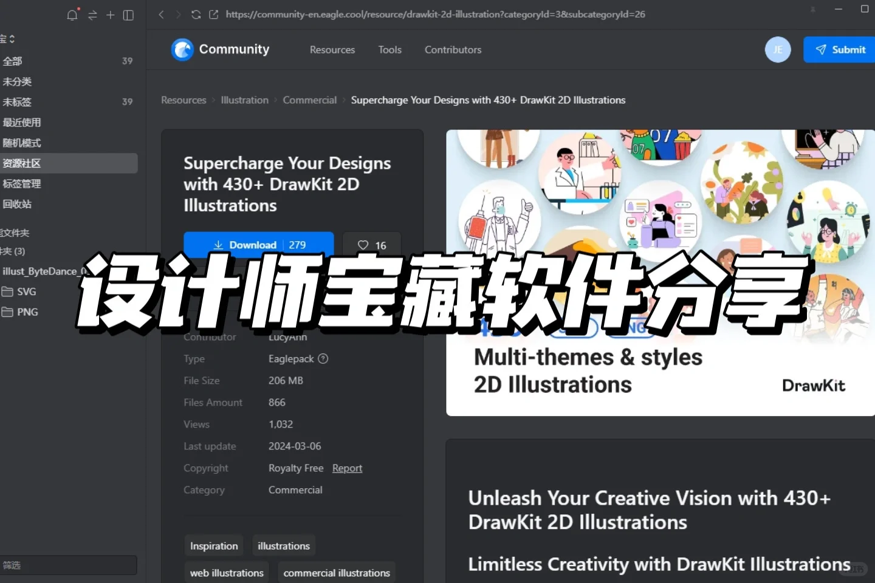Viewport: 875px width, 583px height.
Task: Go to Illustration breadcrumb
Action: 245,100
